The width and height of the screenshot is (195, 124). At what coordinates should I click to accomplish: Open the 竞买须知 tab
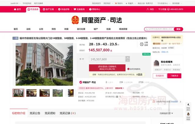point(50,113)
